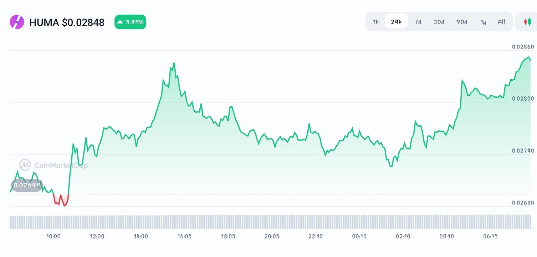Show the All time price range
Image resolution: width=537 pixels, height=257 pixels.
tap(501, 22)
